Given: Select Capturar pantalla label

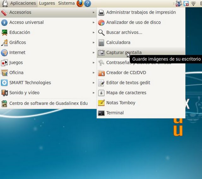Looking at the screenshot, I should point(124,53).
